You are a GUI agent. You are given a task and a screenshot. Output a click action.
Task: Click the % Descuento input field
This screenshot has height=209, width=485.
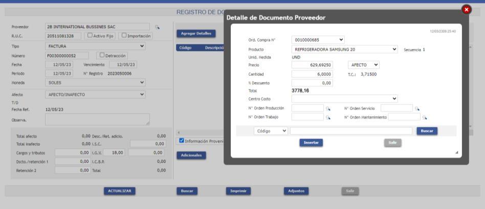coord(312,83)
